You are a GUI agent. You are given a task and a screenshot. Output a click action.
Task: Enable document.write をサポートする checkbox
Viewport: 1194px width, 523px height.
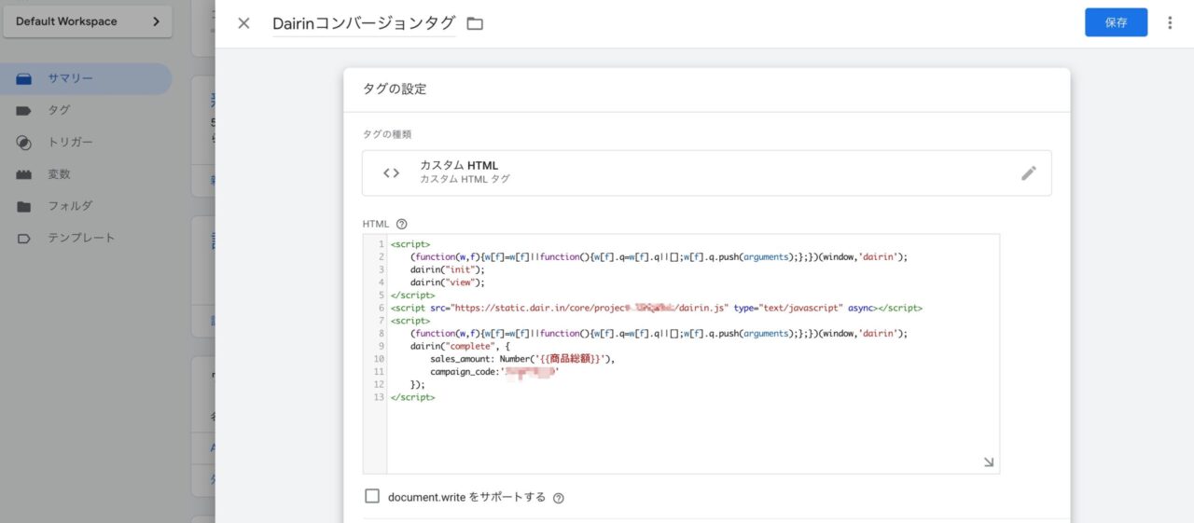pos(372,496)
